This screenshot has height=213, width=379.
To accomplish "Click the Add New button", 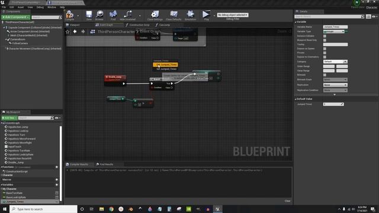I will pos(9,118).
